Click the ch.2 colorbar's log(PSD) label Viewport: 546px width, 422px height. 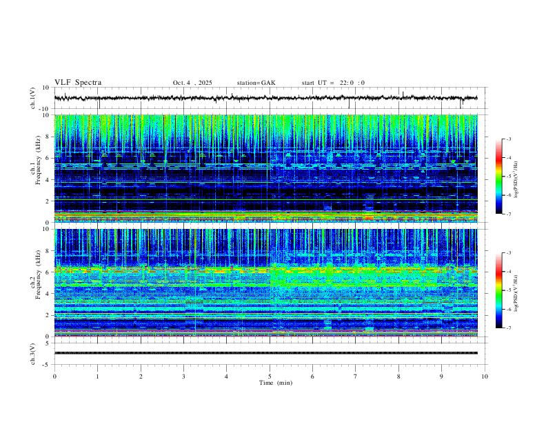coord(516,294)
